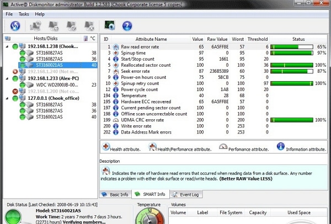The height and width of the screenshot is (224, 331).
Task: Click the Worst column header
Action: point(238,39)
